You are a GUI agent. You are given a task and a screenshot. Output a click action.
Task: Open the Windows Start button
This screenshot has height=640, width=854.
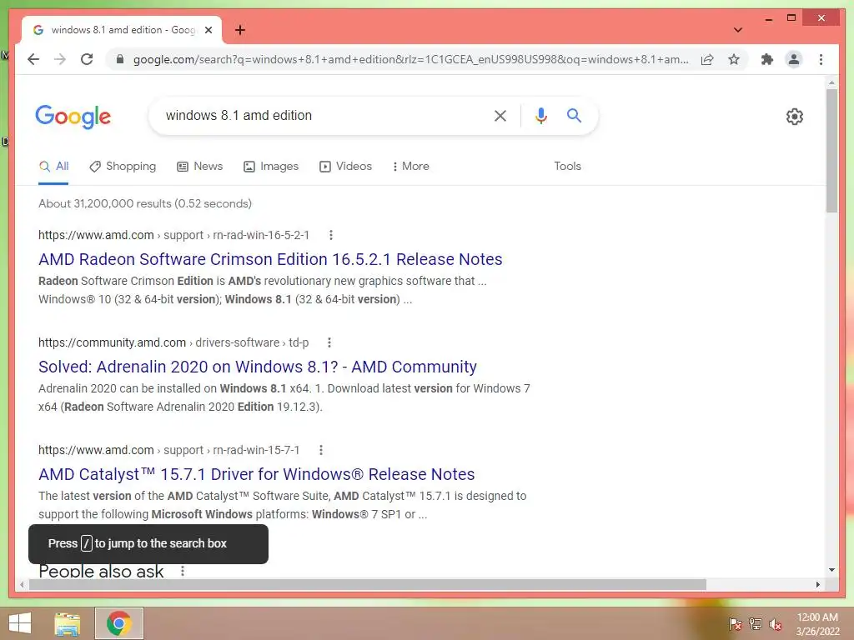tap(20, 623)
